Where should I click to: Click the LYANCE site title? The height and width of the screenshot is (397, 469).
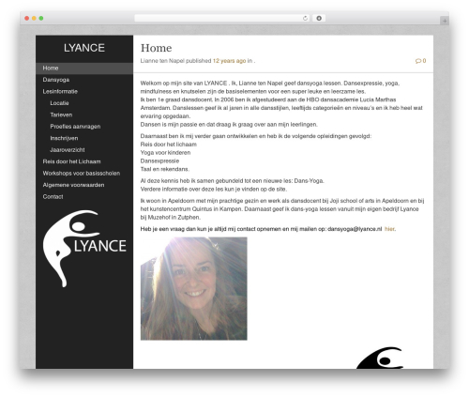click(x=84, y=48)
